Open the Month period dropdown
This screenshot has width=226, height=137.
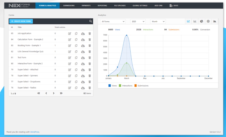[x=158, y=21]
